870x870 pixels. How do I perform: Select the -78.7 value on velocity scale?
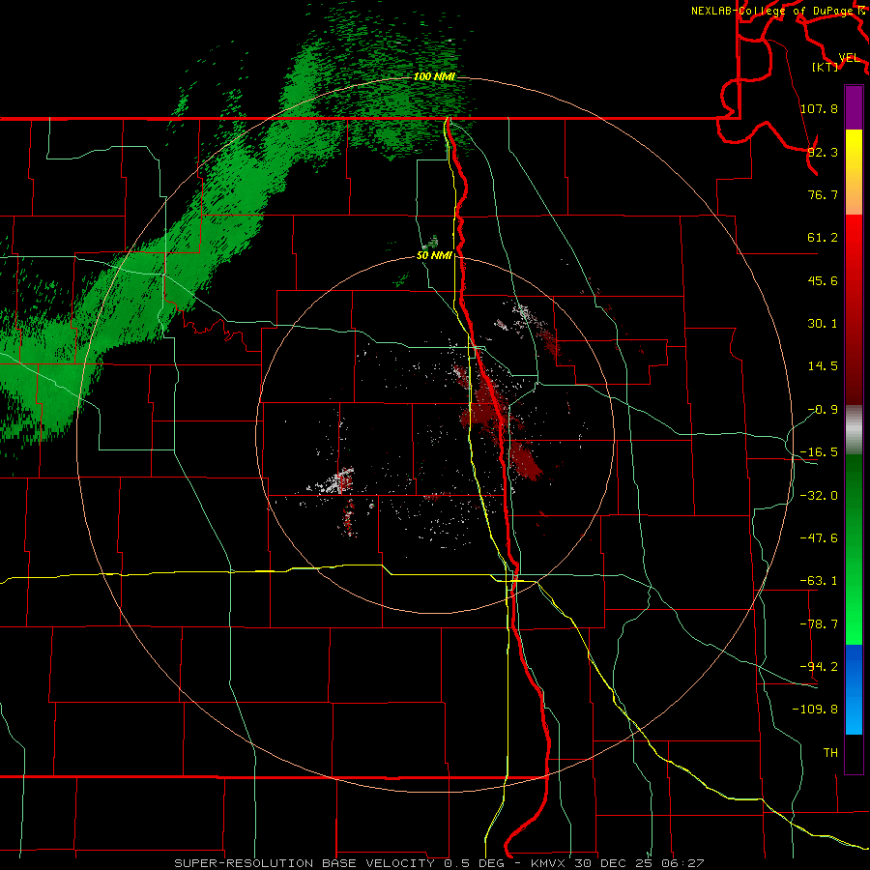tap(819, 624)
